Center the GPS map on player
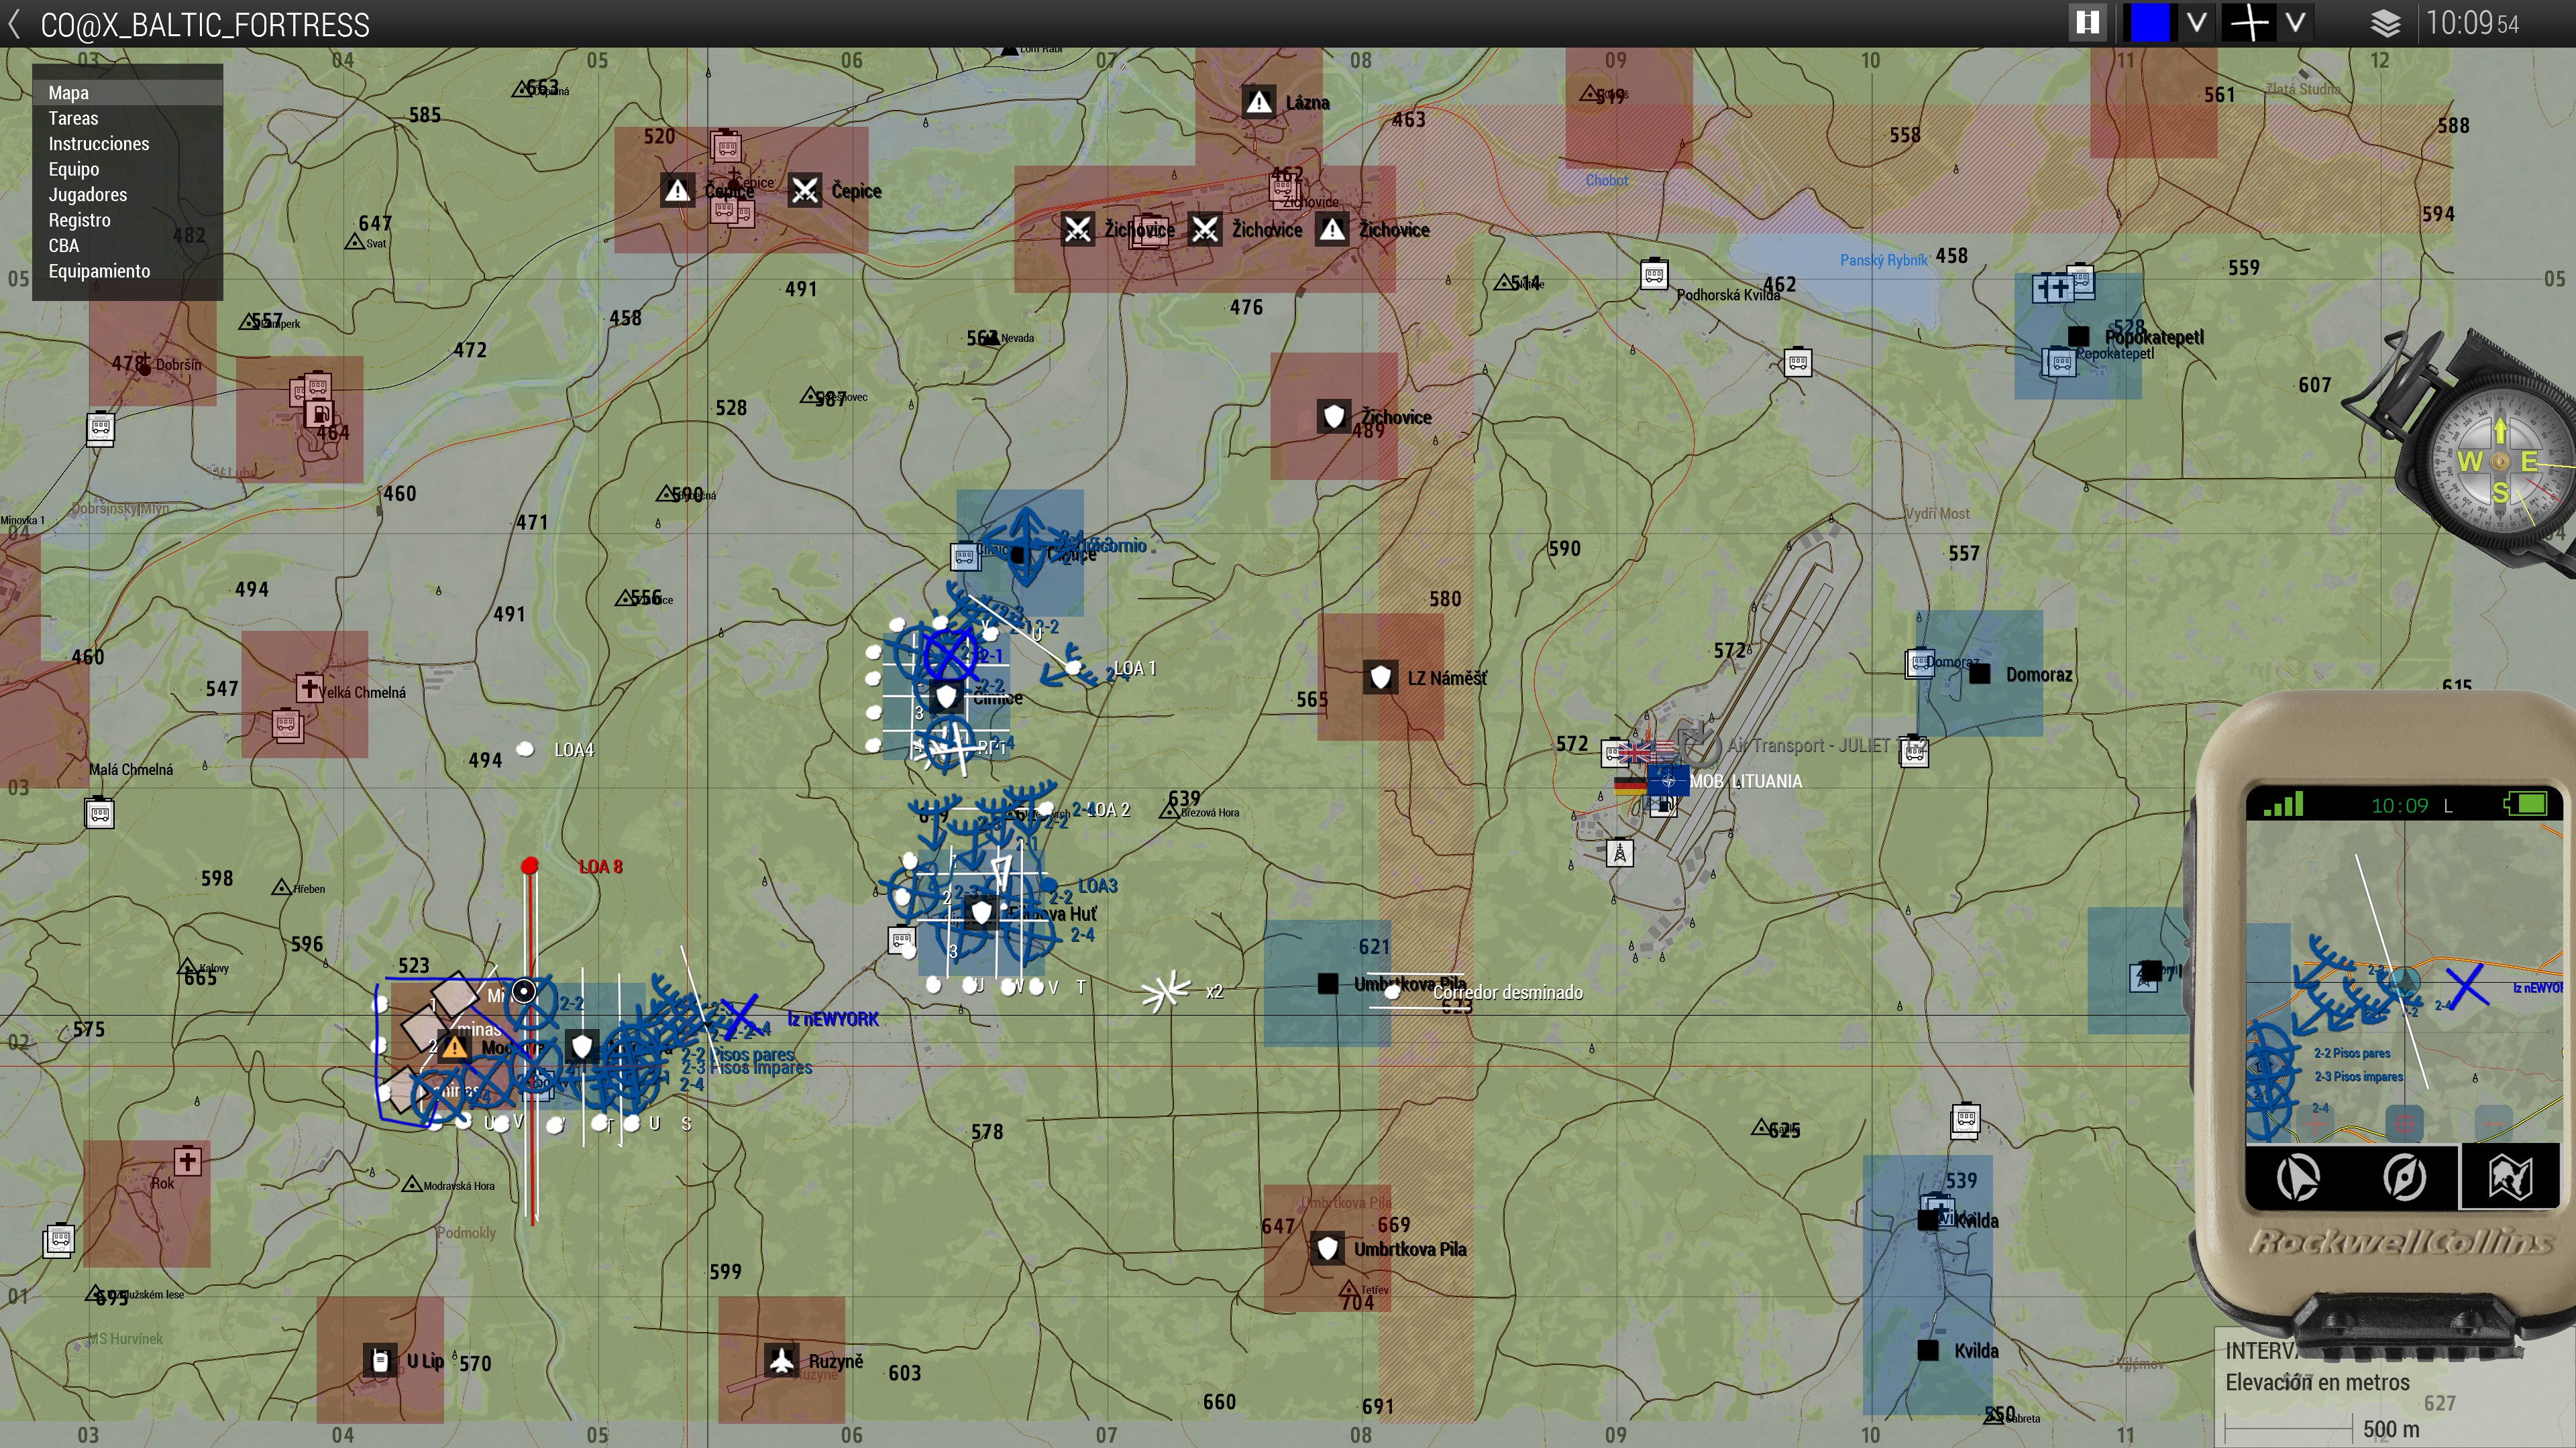This screenshot has height=1448, width=2576. click(x=2404, y=1124)
